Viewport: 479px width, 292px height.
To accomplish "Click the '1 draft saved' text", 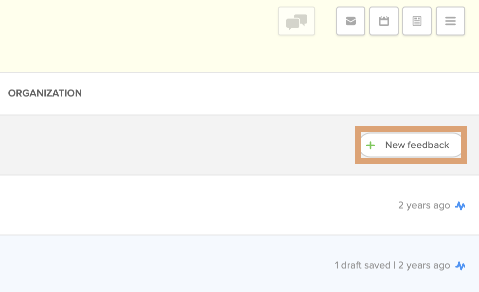I will click(362, 265).
